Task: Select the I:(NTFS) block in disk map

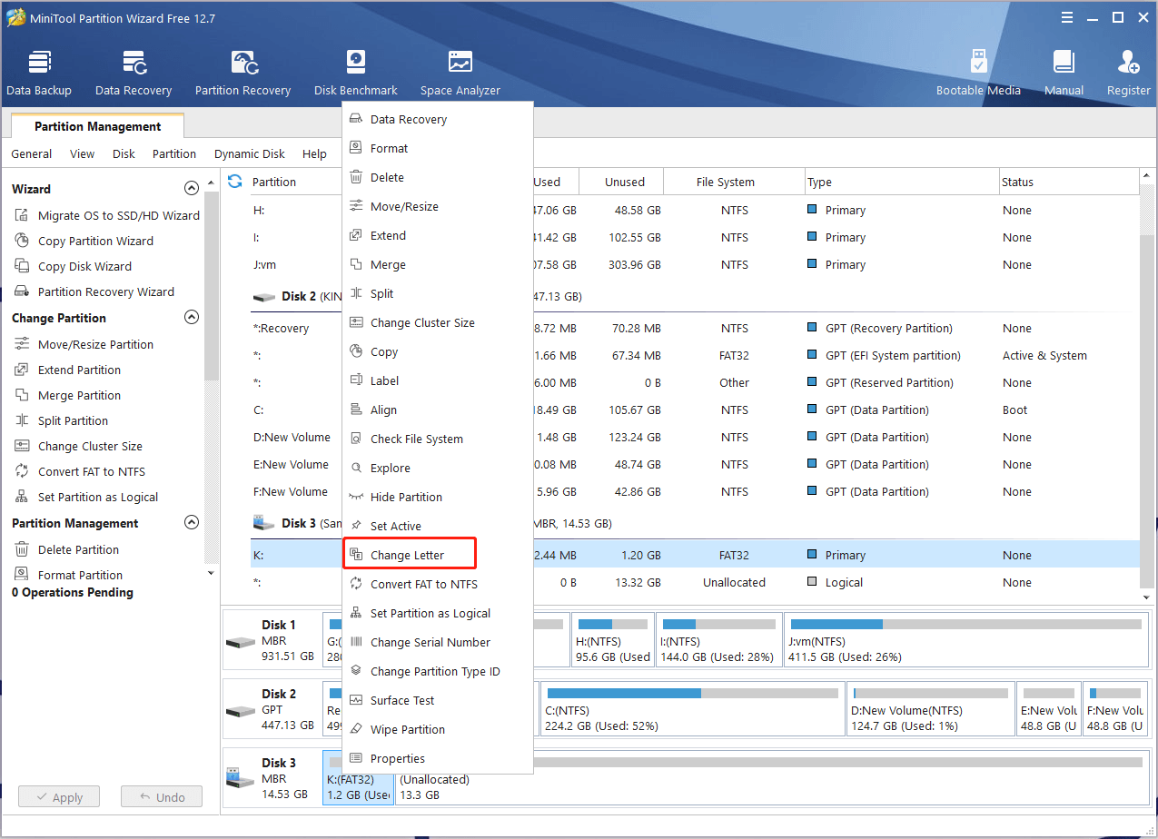Action: (718, 639)
